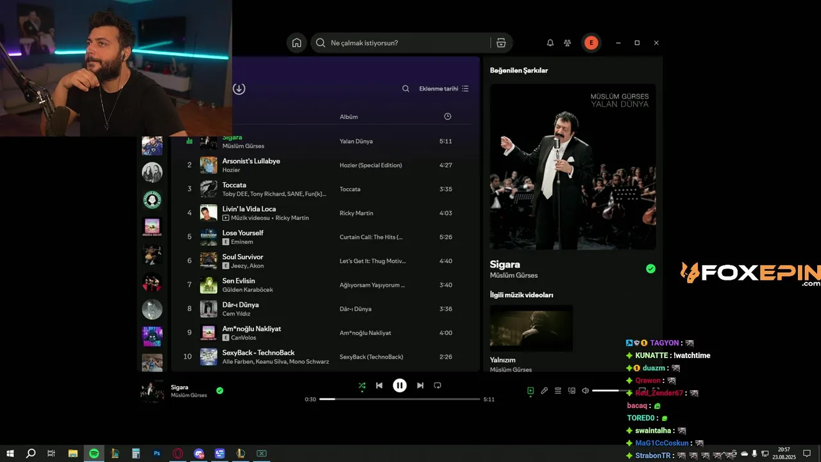Open Müslüm Gürses artist link under Sigara heading
Image resolution: width=821 pixels, height=462 pixels.
coord(514,275)
